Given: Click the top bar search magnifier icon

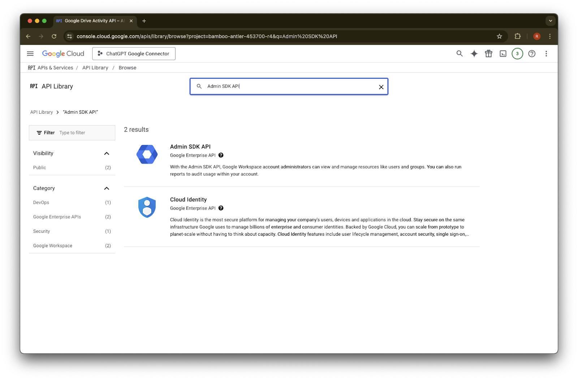Looking at the screenshot, I should 460,54.
